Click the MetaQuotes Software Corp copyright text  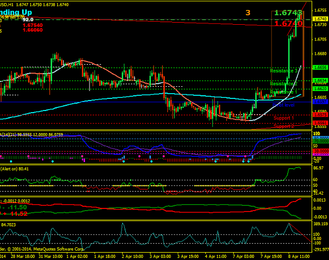pos(42,249)
